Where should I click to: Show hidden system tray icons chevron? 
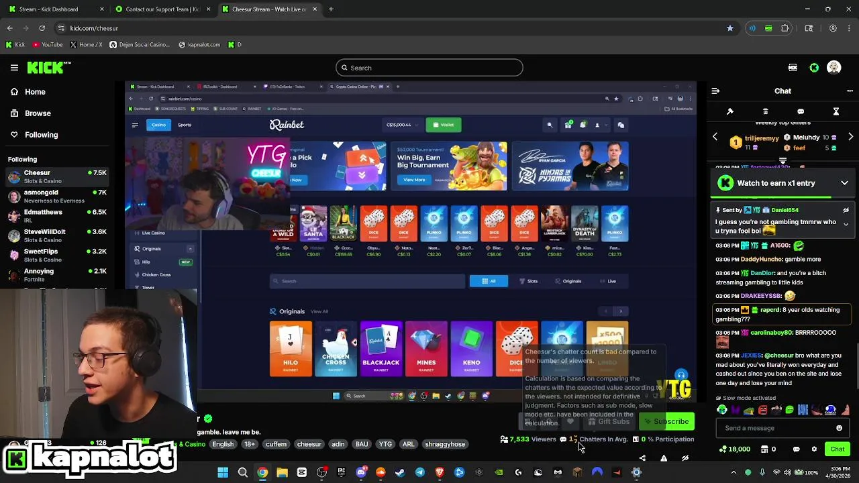coord(734,472)
